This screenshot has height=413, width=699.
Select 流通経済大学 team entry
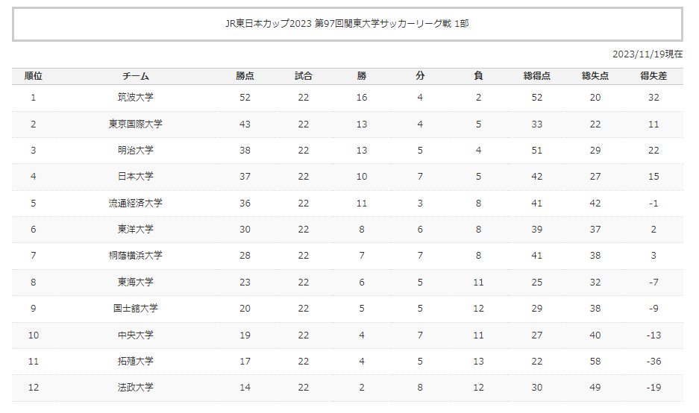tap(136, 204)
